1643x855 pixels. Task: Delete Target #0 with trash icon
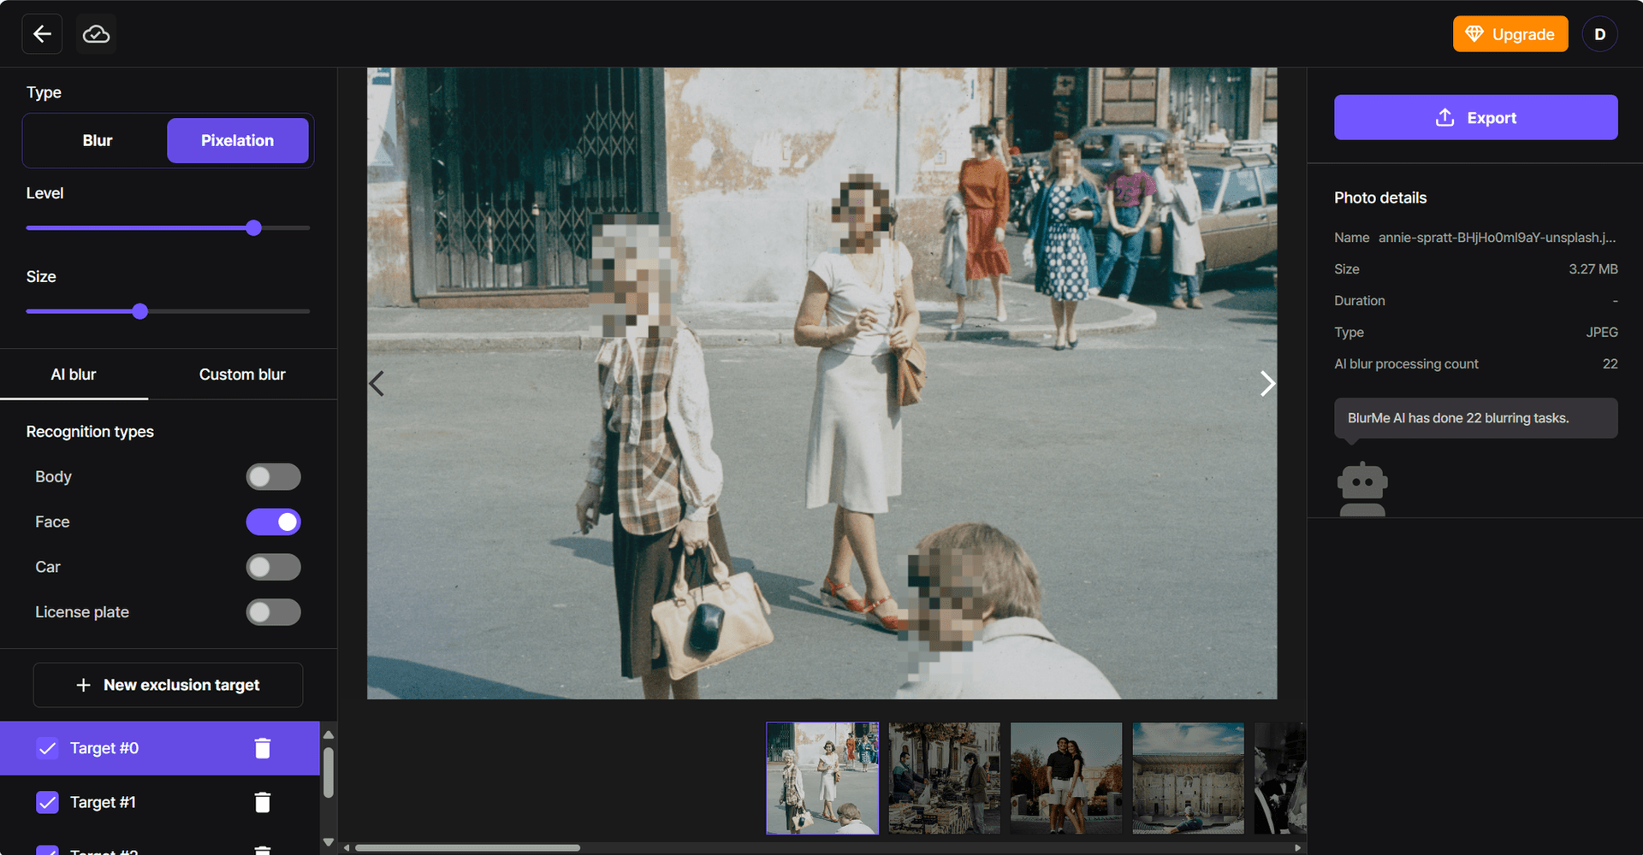click(x=263, y=748)
